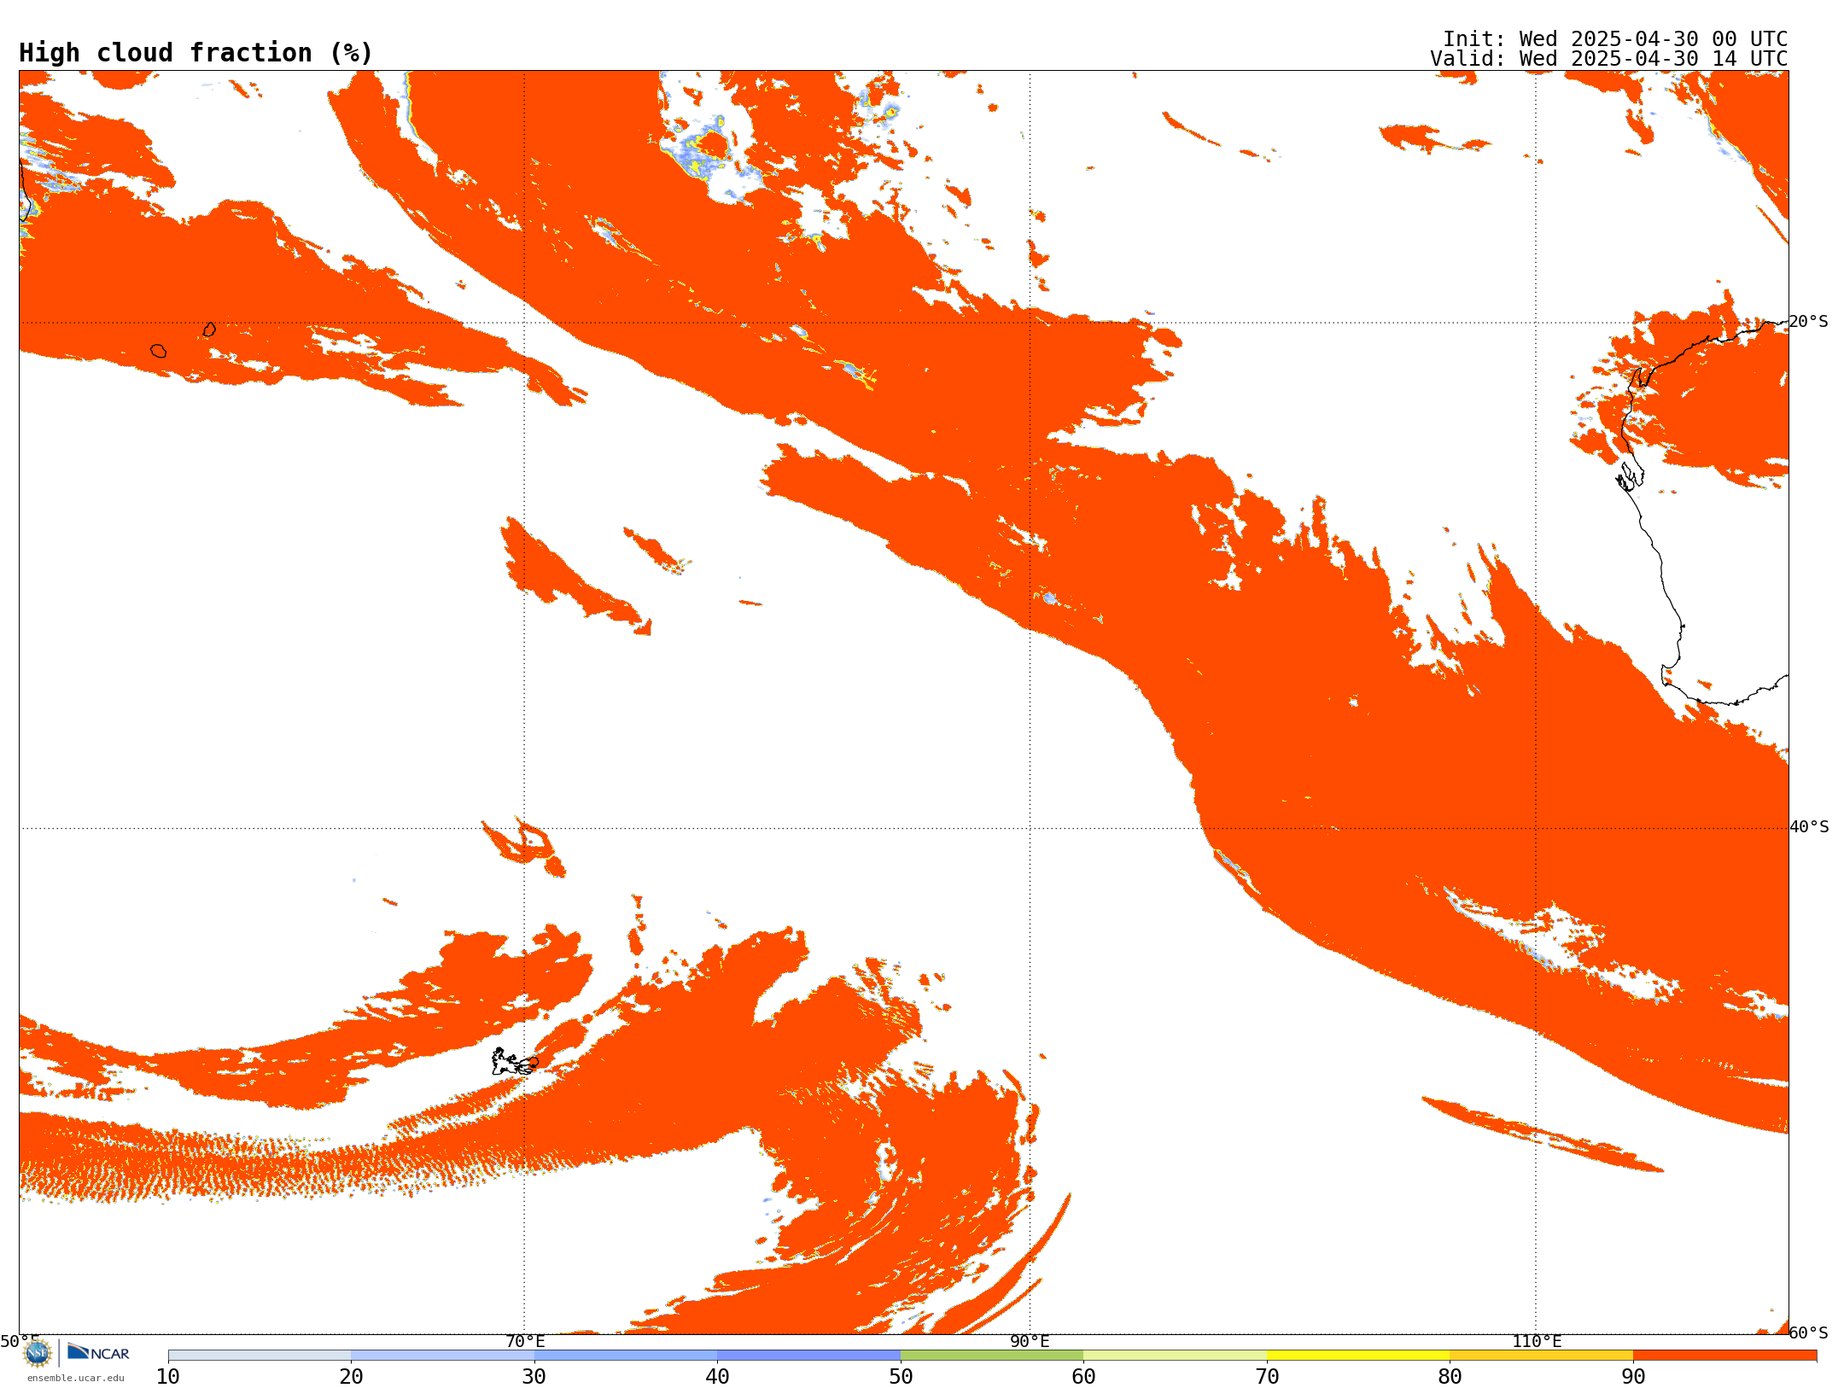Click the Shark Bay coastline of Western Australia

(x=1630, y=477)
